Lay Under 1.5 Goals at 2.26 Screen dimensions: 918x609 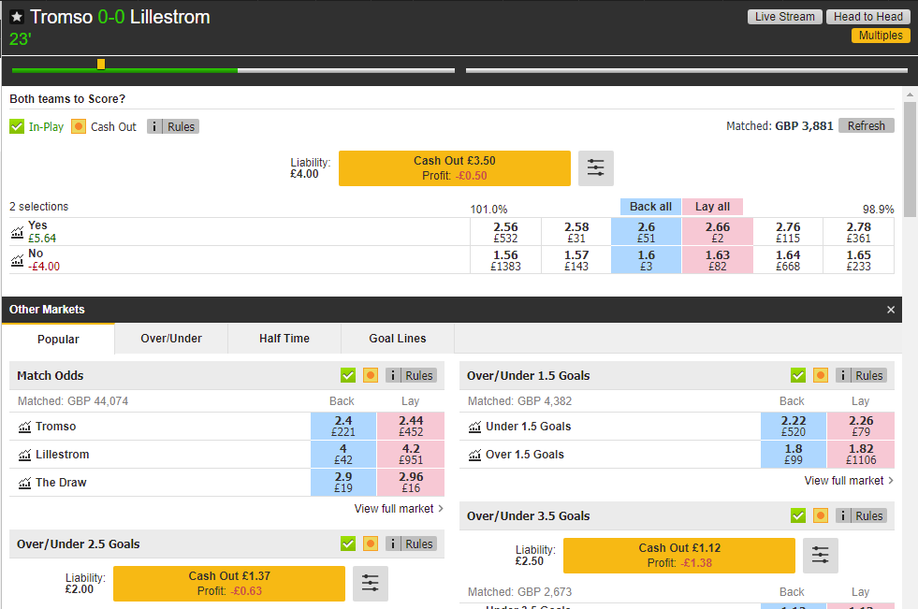pos(861,426)
